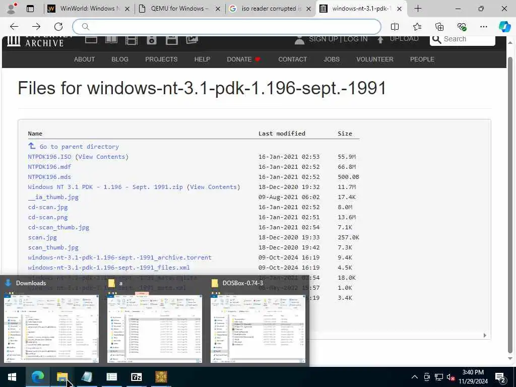Open the Collections icon in Edge toolbar
This screenshot has height=387, width=516.
click(x=439, y=27)
